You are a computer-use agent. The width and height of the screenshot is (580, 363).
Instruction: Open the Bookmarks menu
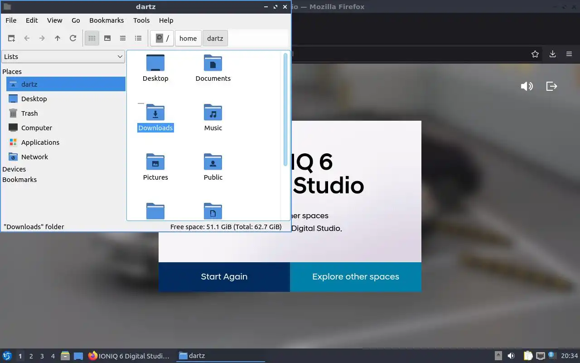(x=106, y=20)
